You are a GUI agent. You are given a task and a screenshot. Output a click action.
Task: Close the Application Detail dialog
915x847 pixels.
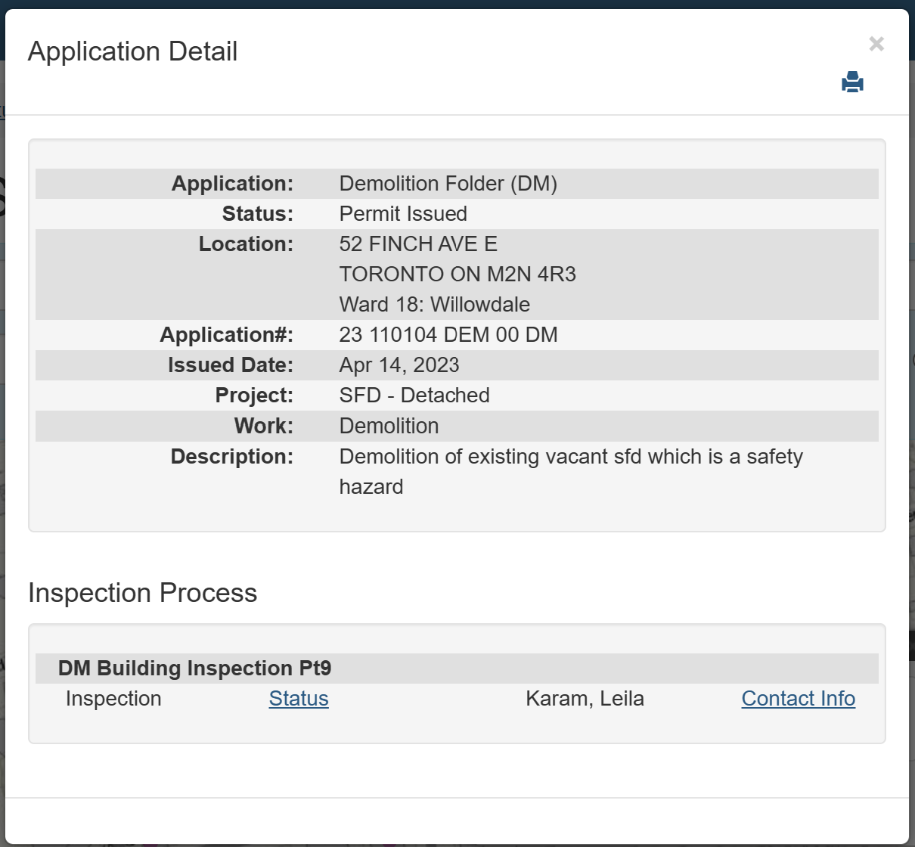pyautogui.click(x=876, y=44)
